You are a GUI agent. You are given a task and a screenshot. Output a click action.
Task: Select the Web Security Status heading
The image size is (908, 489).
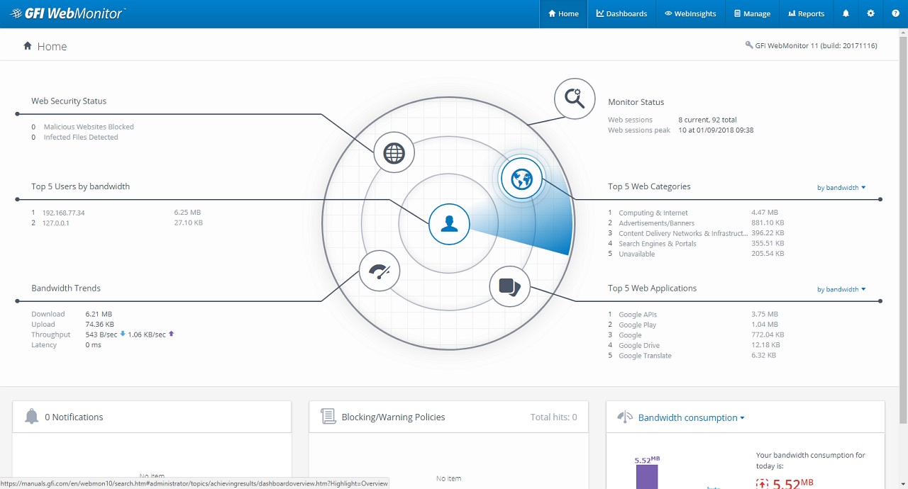[69, 101]
